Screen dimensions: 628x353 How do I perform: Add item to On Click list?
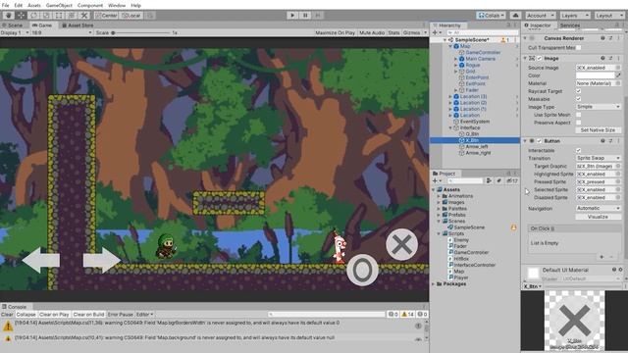point(602,257)
